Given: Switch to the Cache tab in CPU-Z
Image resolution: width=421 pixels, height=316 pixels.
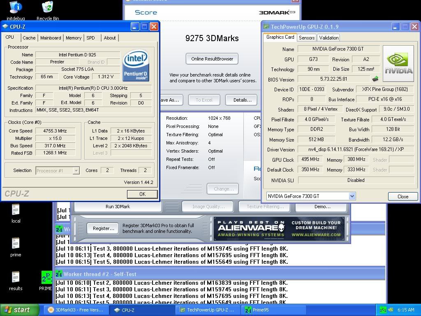Looking at the screenshot, I should [x=29, y=38].
